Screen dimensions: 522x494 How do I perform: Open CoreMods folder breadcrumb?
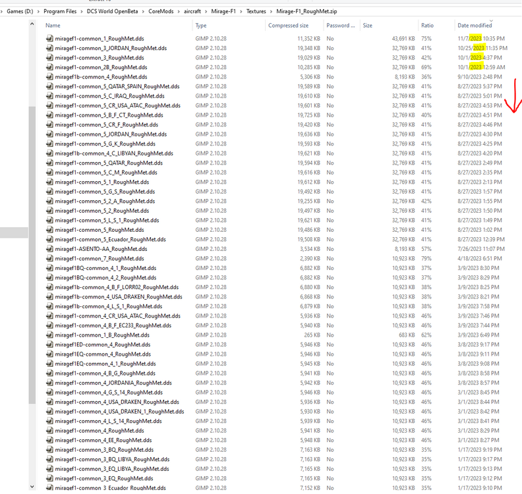click(x=161, y=11)
